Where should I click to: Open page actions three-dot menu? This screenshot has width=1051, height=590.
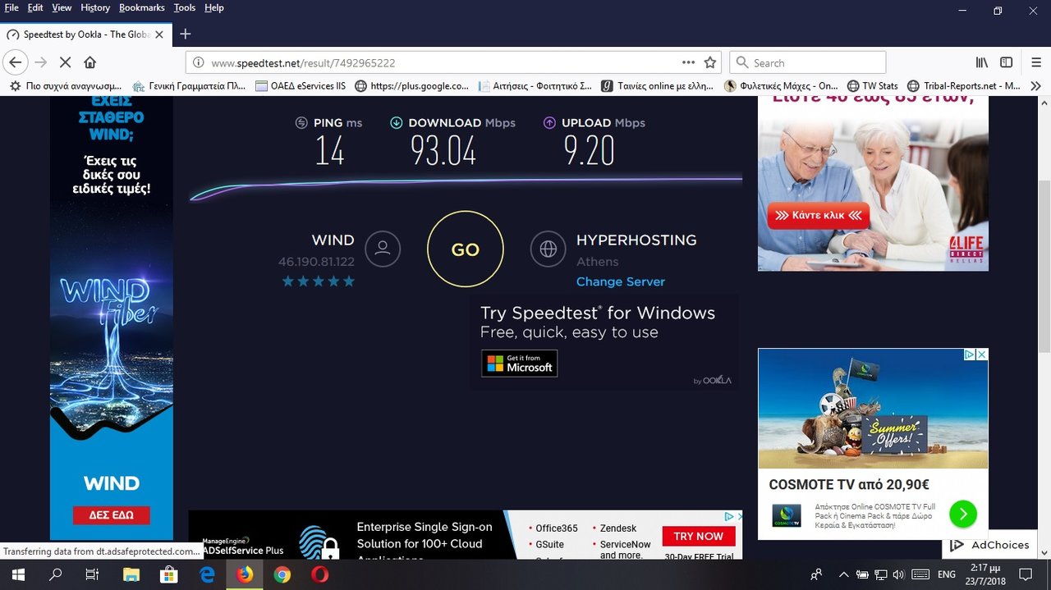point(688,62)
